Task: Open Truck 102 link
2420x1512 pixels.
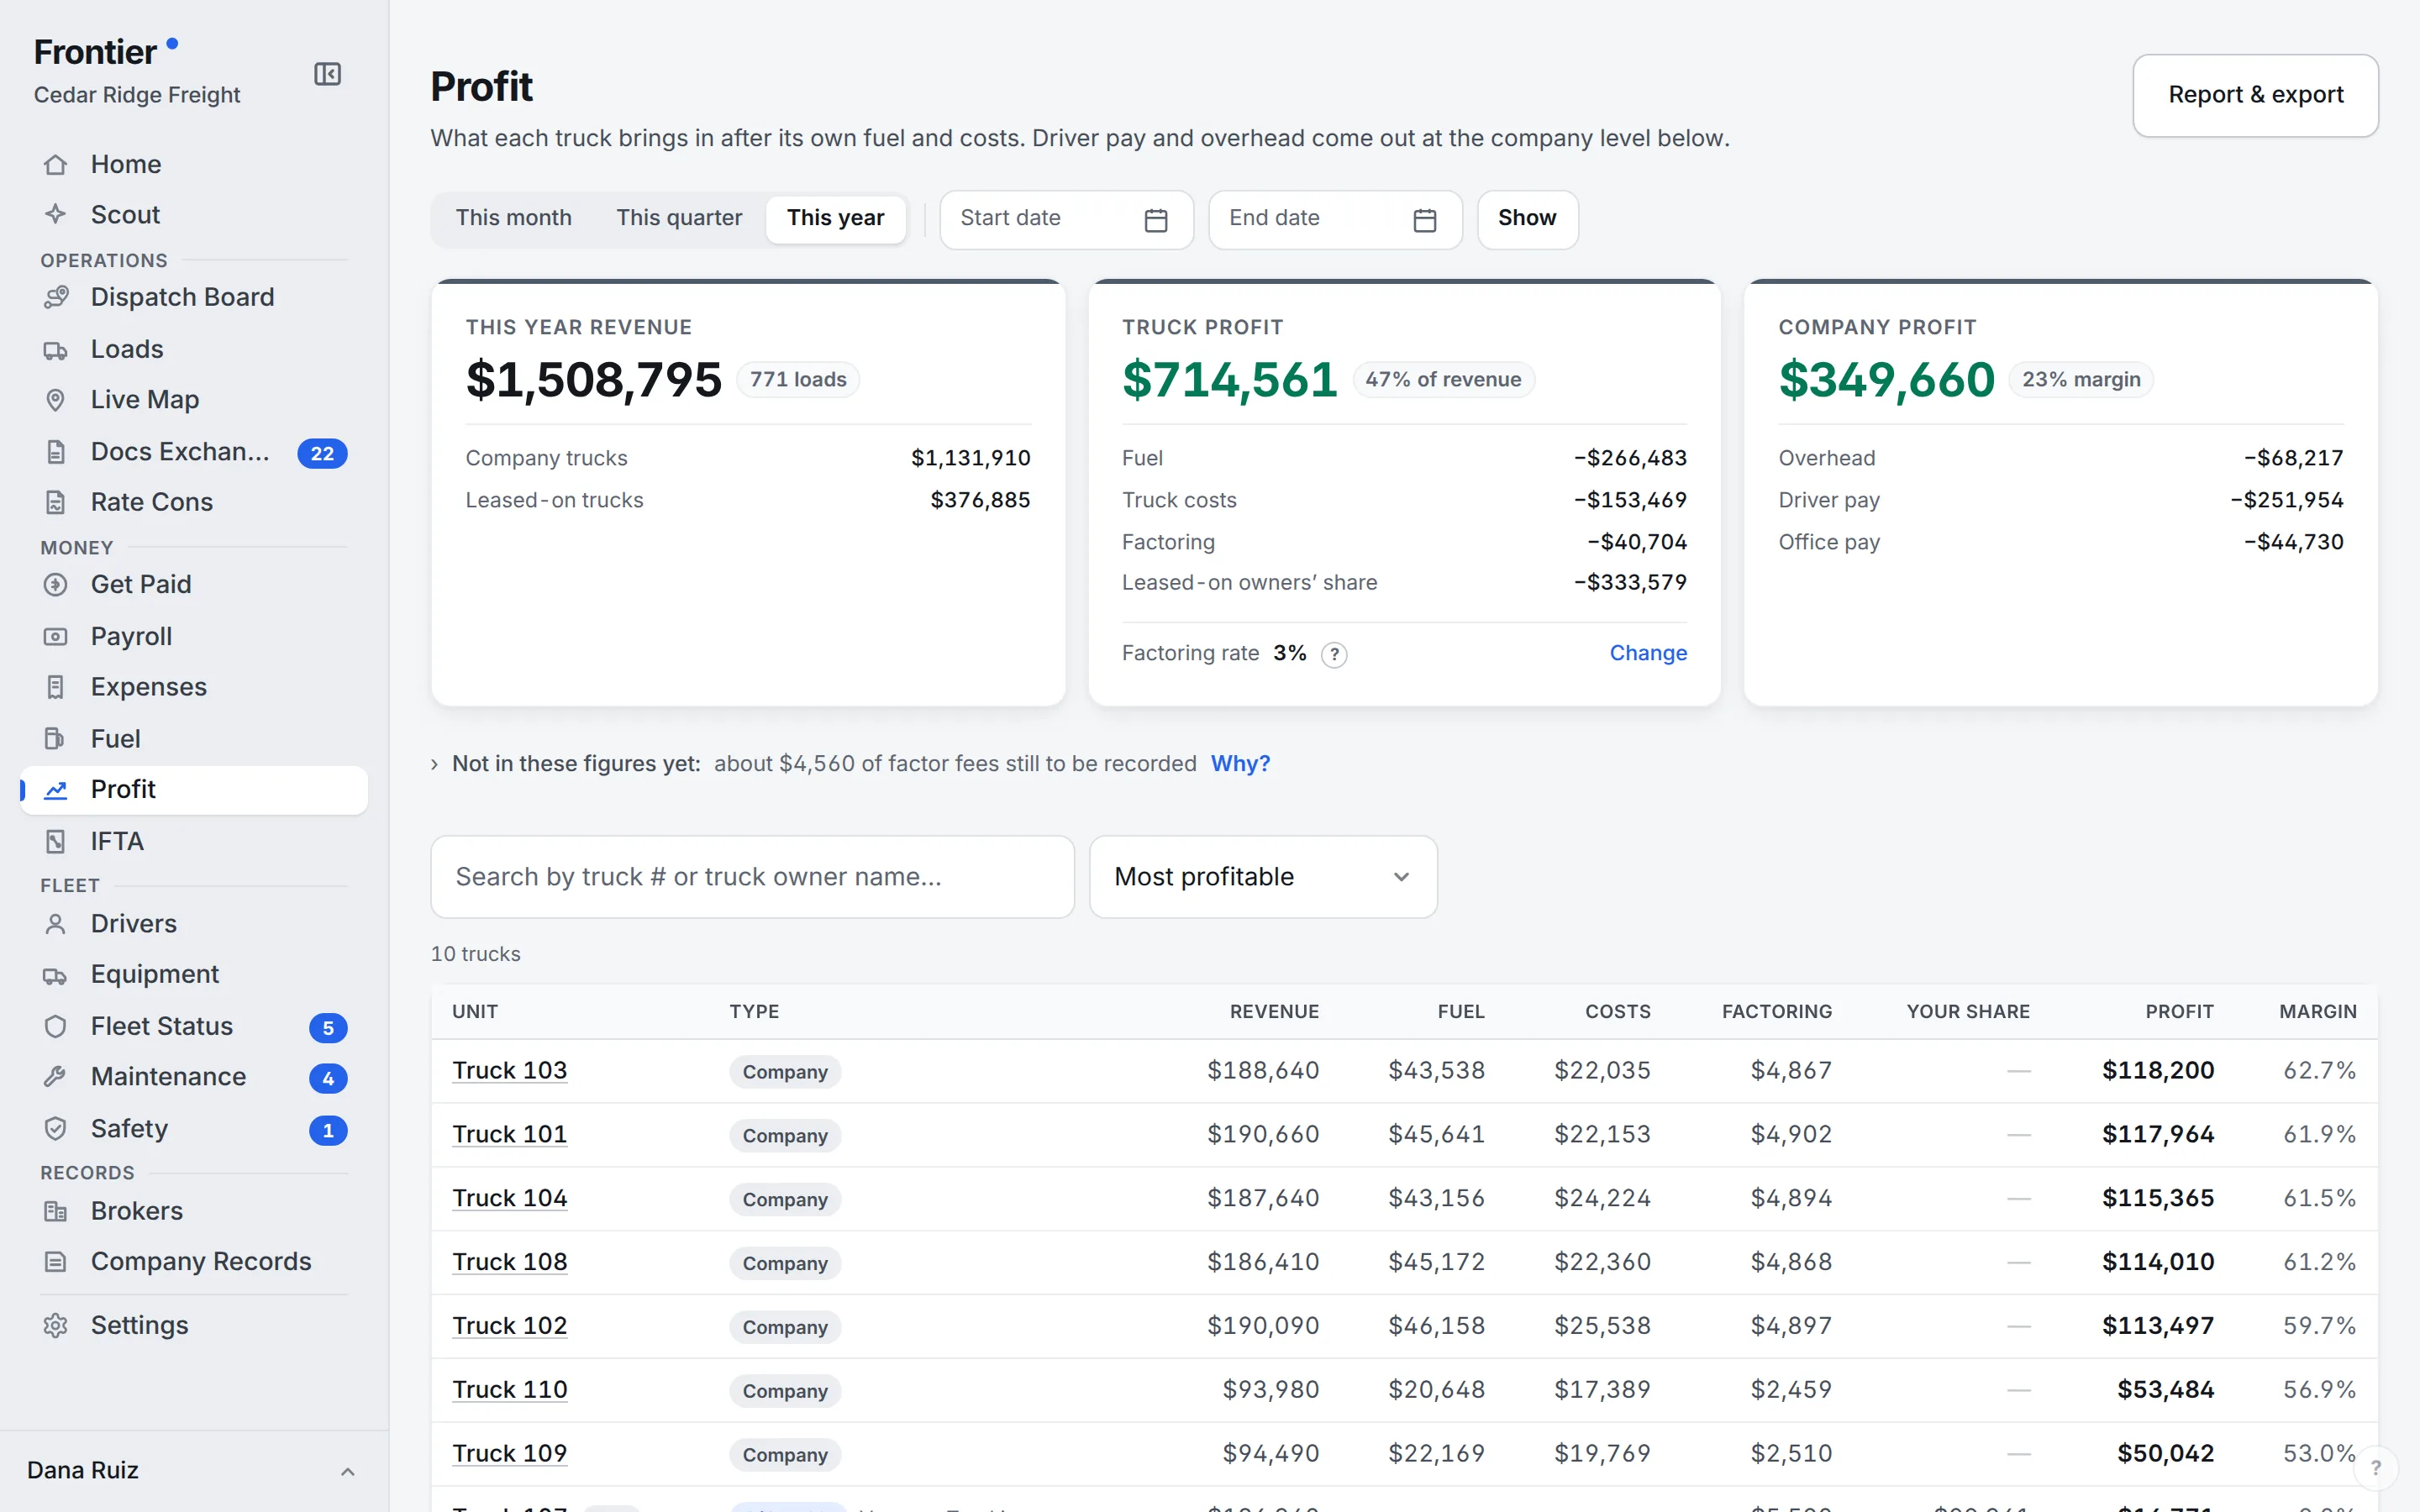Action: [509, 1326]
